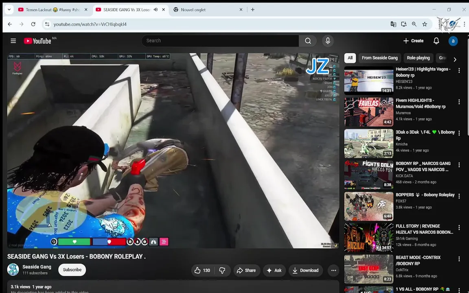
Task: Share the video
Action: 246,270
